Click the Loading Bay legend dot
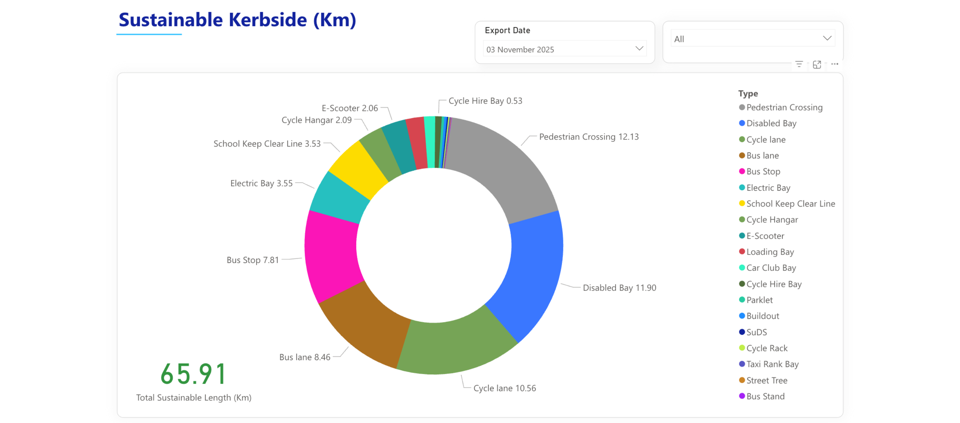This screenshot has width=960, height=423. click(742, 252)
